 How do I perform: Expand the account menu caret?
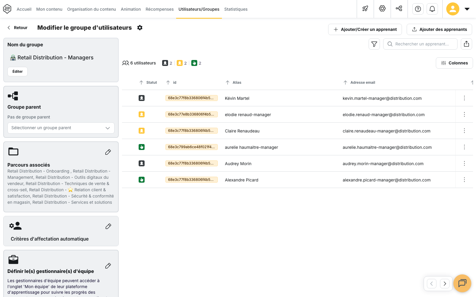click(467, 9)
